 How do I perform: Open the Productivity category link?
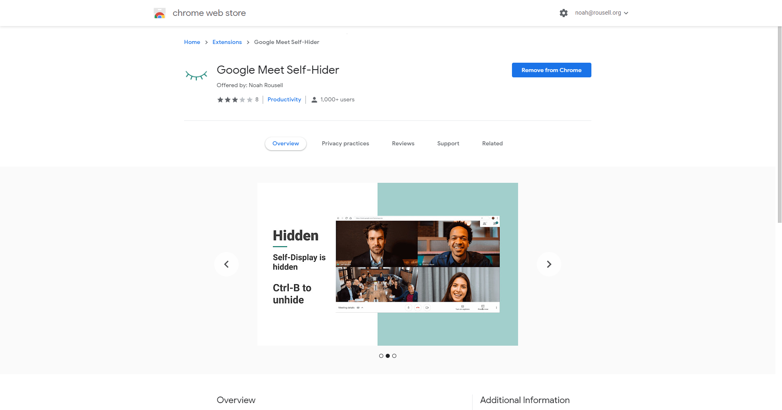pos(284,99)
